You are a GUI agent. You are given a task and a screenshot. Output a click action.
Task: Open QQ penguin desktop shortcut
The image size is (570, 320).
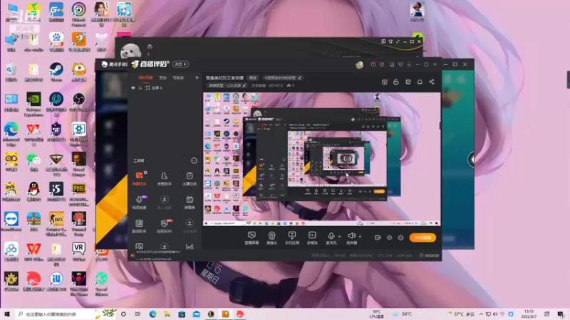(x=33, y=192)
